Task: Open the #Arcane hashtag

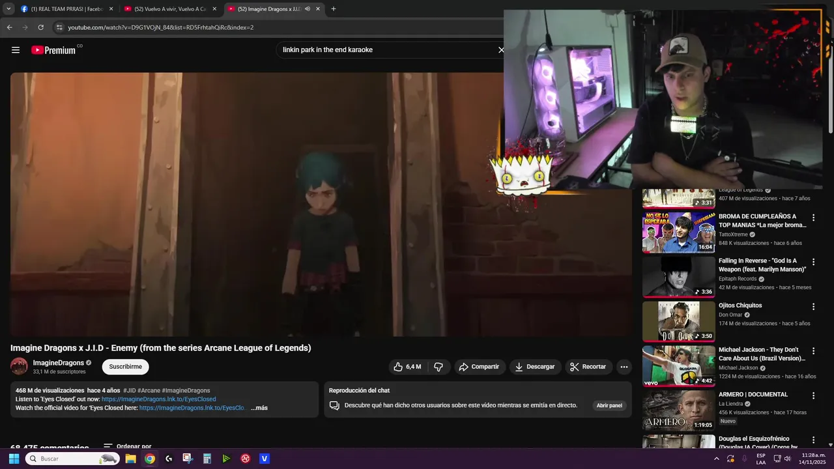Action: pos(149,391)
